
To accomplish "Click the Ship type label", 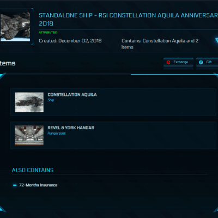I will 51,100.
